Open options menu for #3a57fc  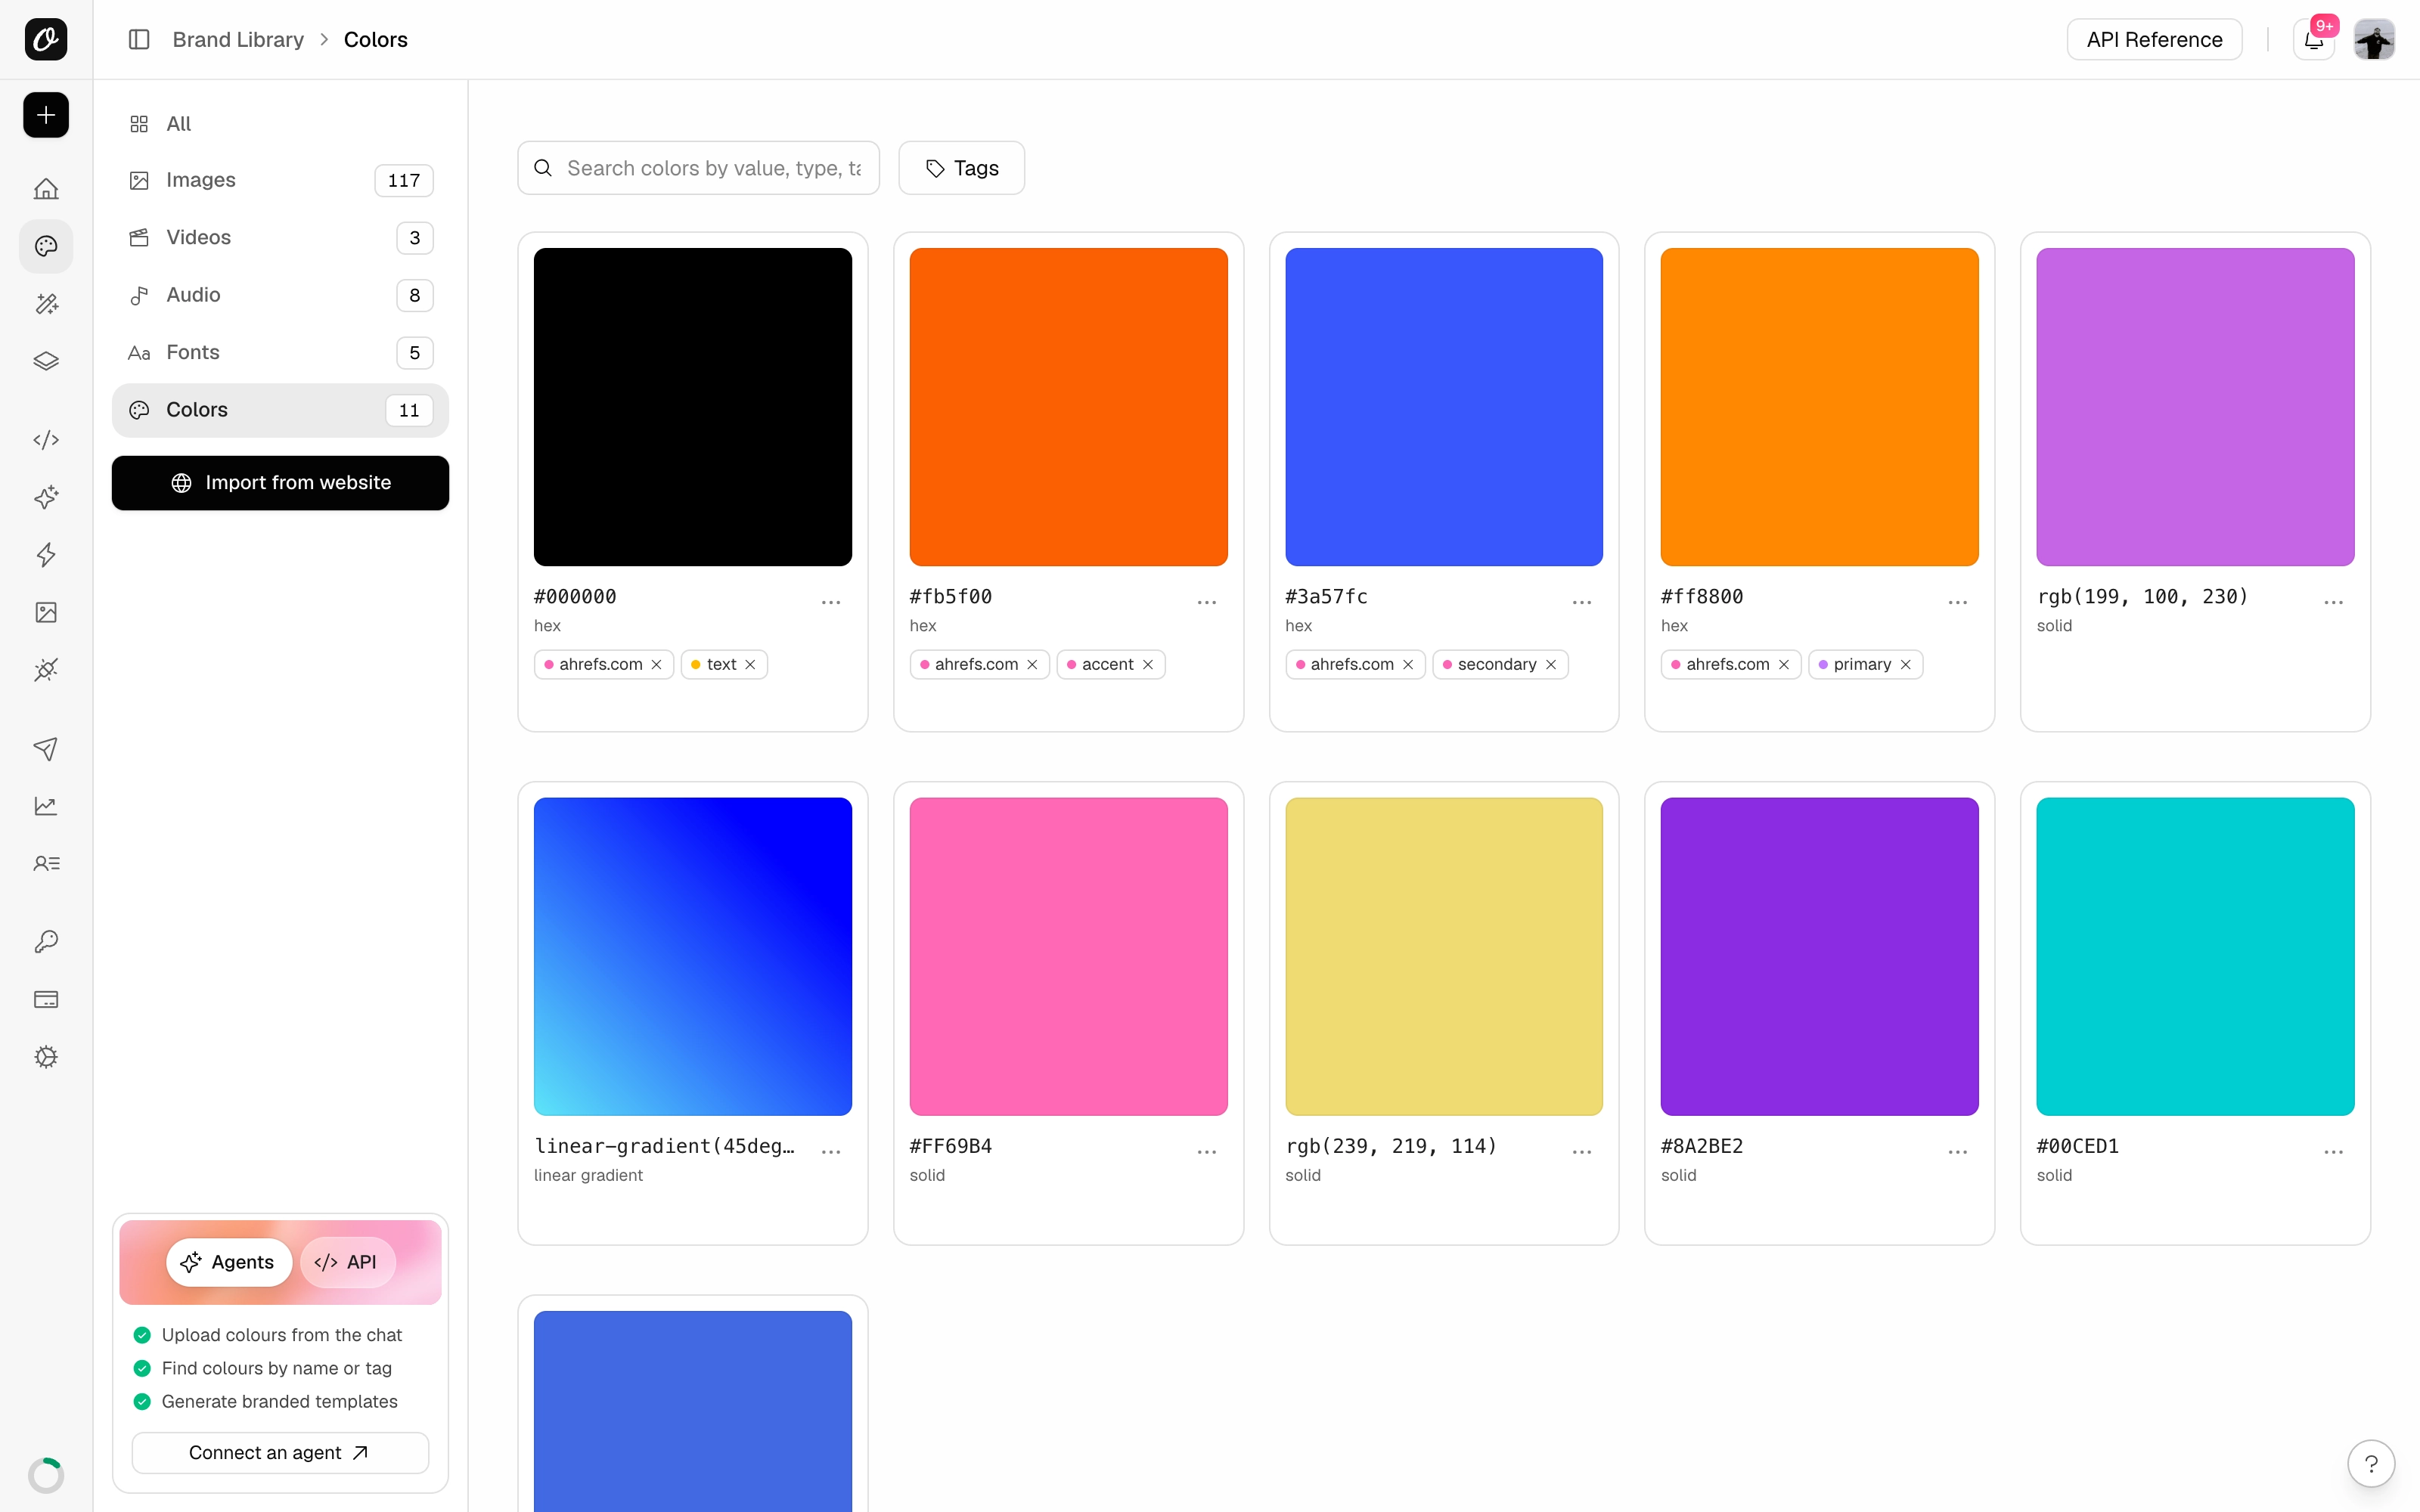pos(1582,602)
